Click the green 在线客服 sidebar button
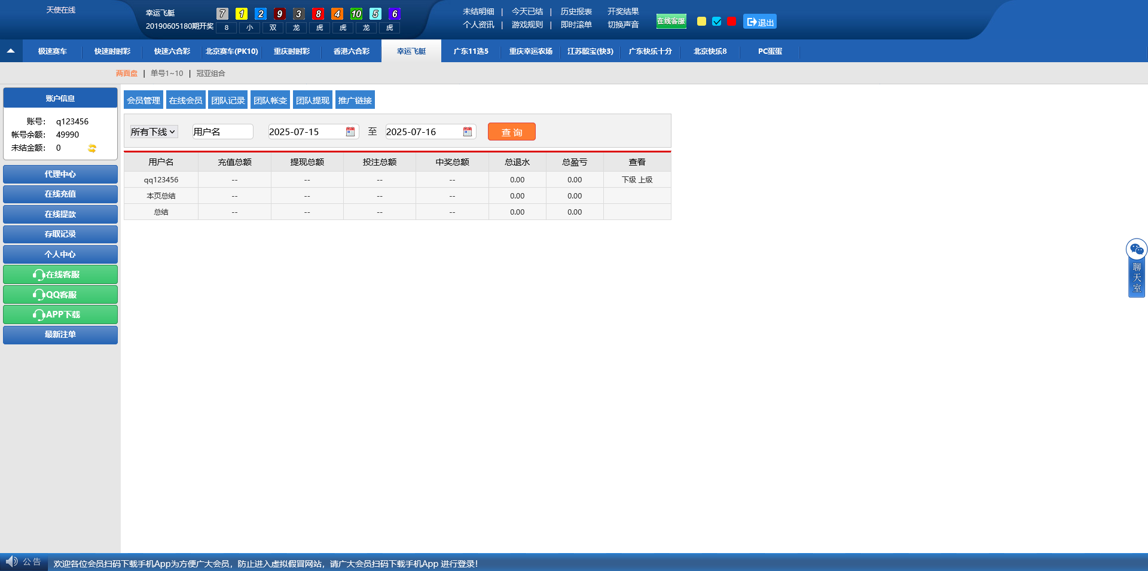Screen dimensions: 1148x571 60,274
